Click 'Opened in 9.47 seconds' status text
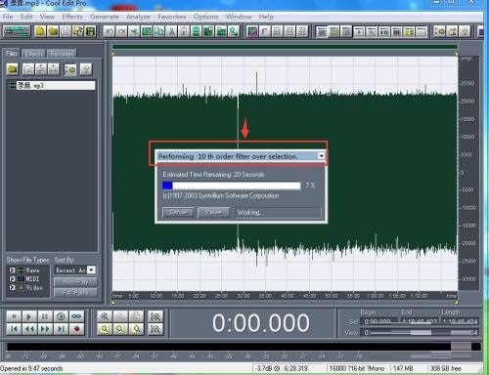489x375 pixels. point(31,368)
